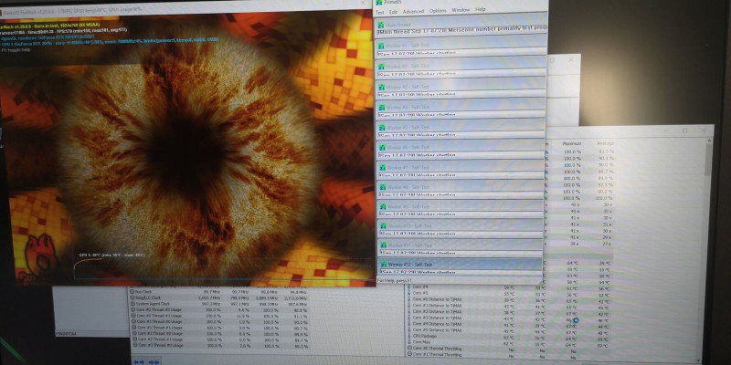Click the Worker #2 window icon
Image resolution: width=731 pixels, height=365 pixels.
381,67
